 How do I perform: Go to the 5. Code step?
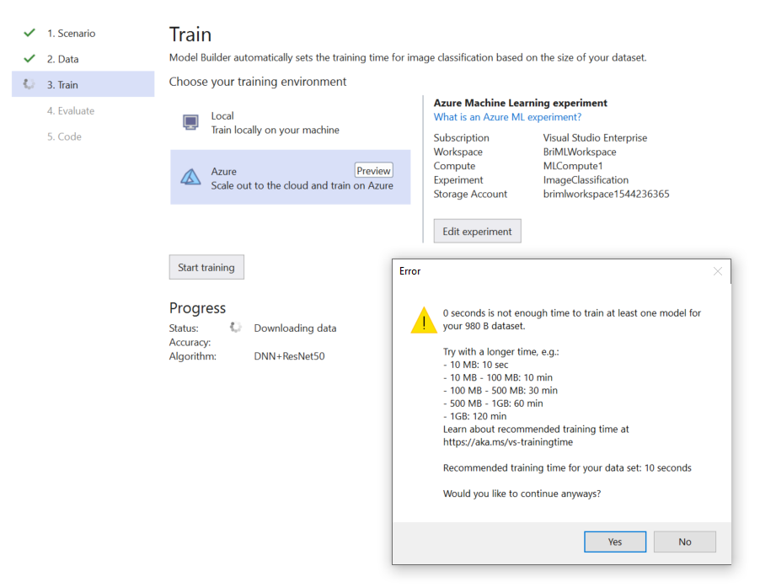(64, 136)
